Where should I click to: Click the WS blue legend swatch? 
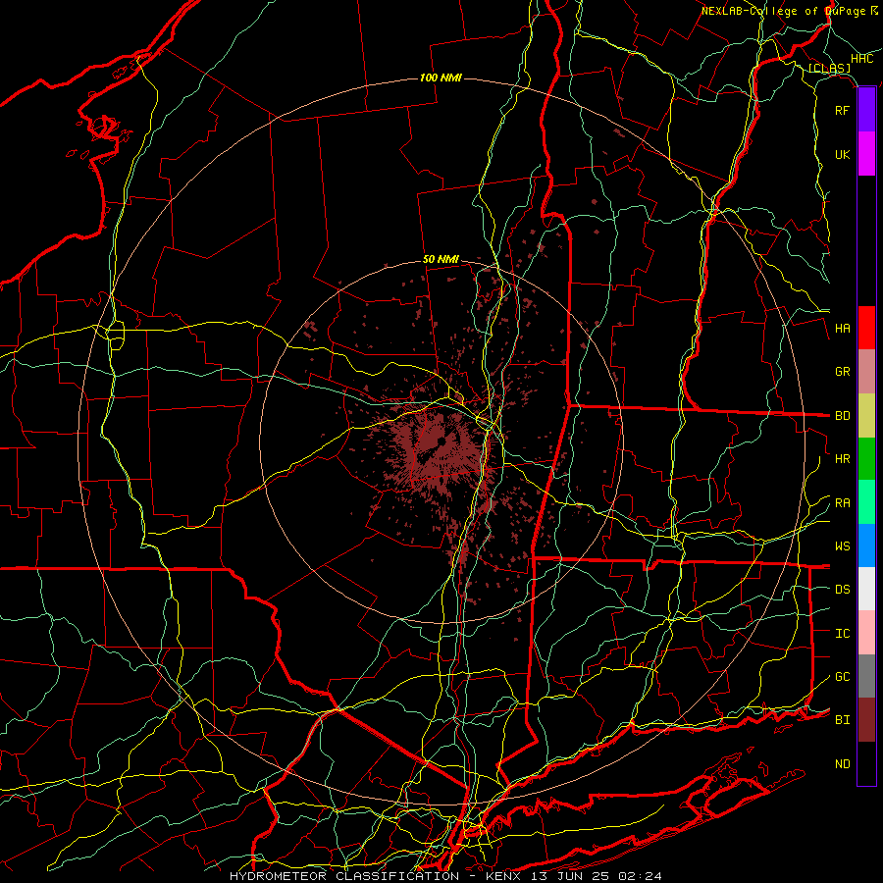(866, 545)
